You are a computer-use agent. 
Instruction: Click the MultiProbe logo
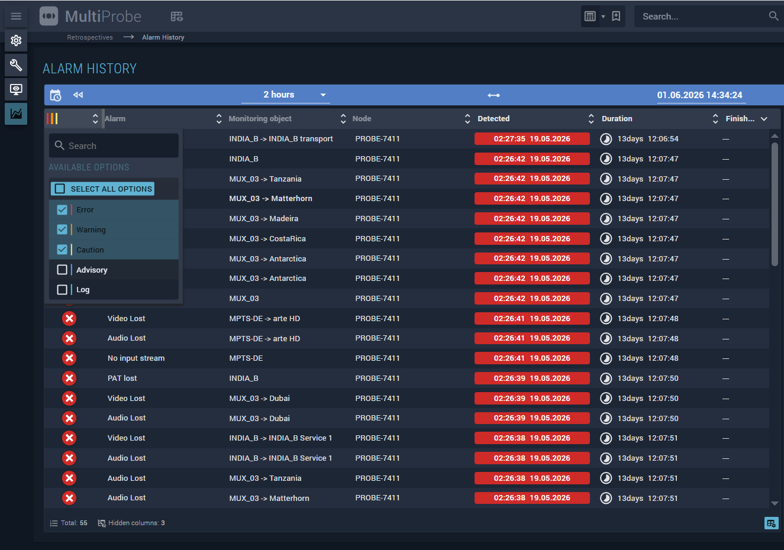91,16
